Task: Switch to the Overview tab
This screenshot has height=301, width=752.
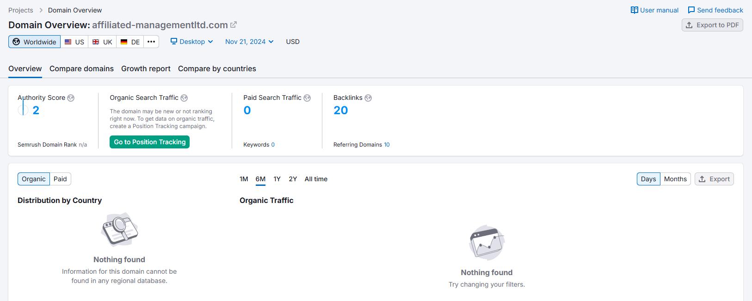Action: click(25, 68)
